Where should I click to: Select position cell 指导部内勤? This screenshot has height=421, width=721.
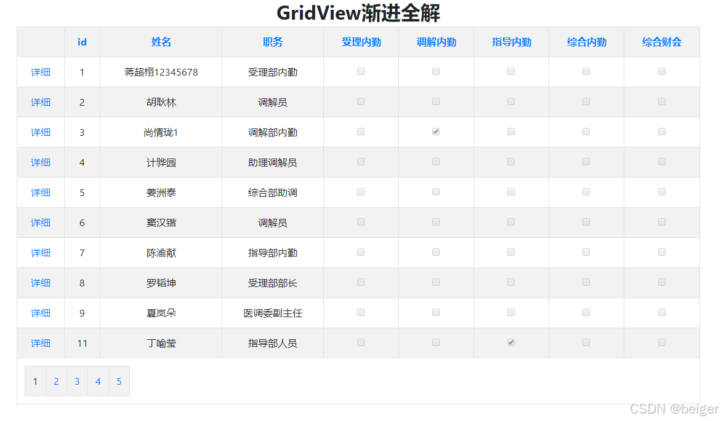(273, 253)
